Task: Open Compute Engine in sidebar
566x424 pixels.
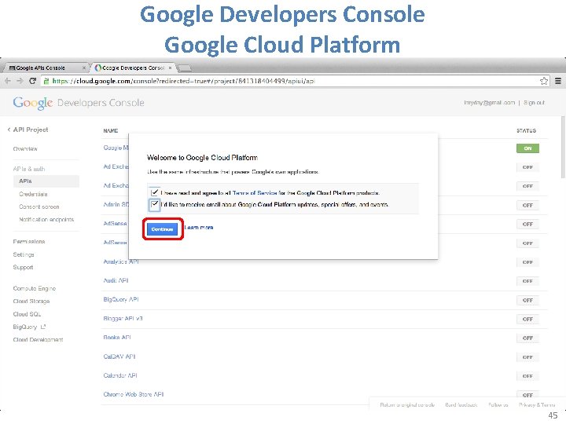Action: click(35, 288)
